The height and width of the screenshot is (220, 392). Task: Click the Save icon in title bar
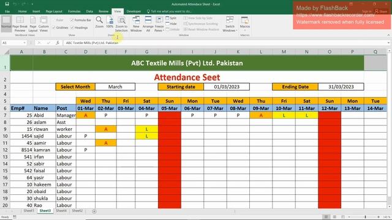[x=7, y=4]
